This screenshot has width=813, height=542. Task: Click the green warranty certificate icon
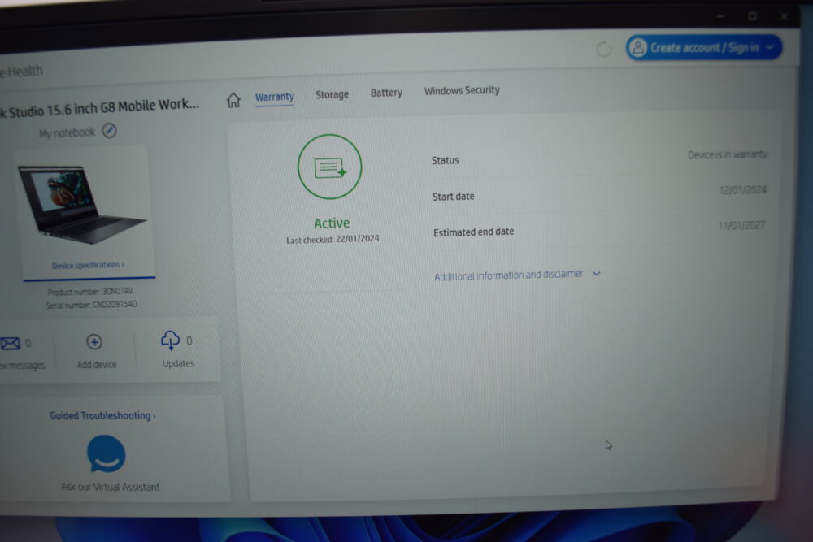coord(330,167)
